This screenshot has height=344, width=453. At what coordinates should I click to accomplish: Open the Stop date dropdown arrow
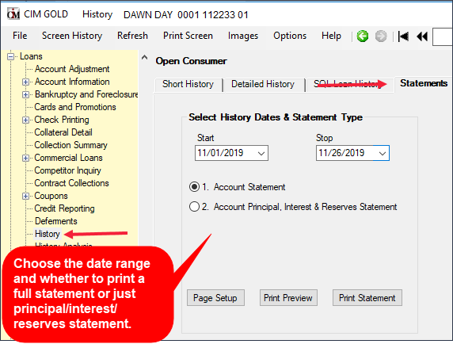383,153
